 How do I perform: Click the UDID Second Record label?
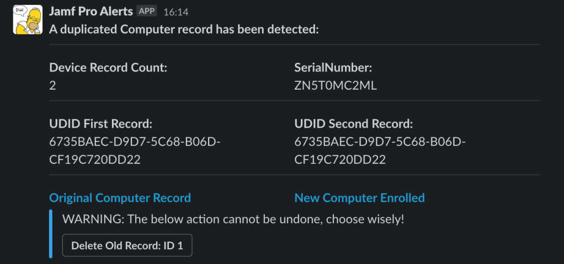click(x=354, y=124)
